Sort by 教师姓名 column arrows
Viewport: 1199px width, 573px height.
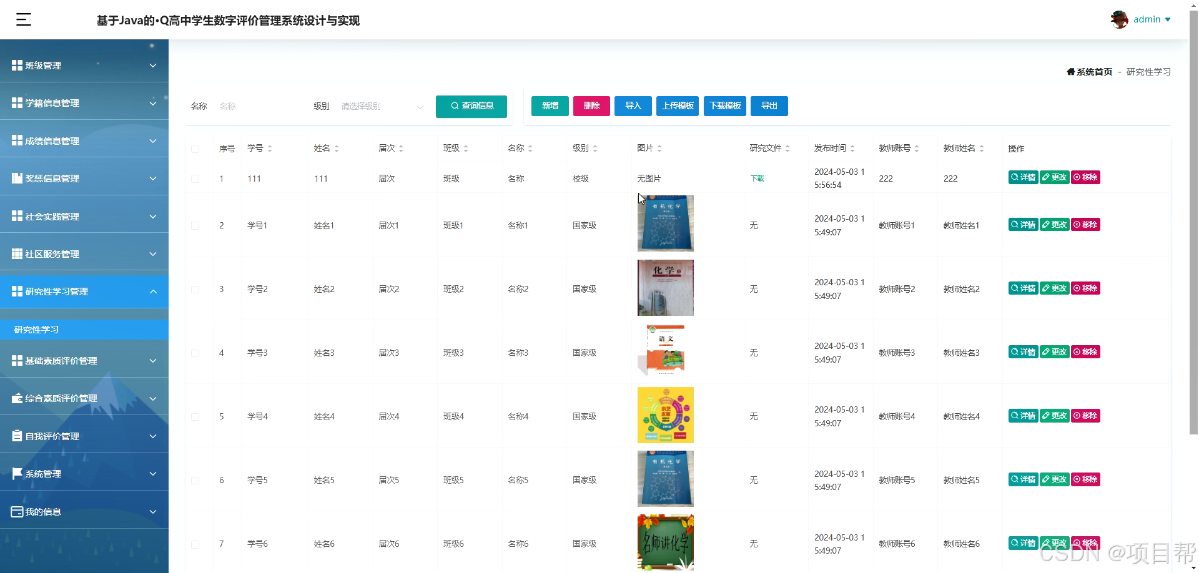982,149
